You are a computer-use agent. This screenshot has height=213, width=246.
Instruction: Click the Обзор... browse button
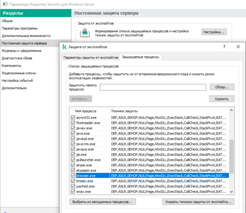click(222, 87)
